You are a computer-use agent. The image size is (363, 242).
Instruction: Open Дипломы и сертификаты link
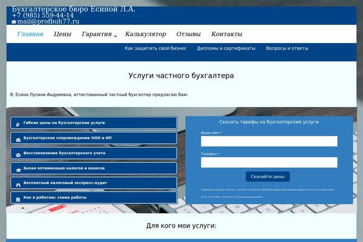226,48
